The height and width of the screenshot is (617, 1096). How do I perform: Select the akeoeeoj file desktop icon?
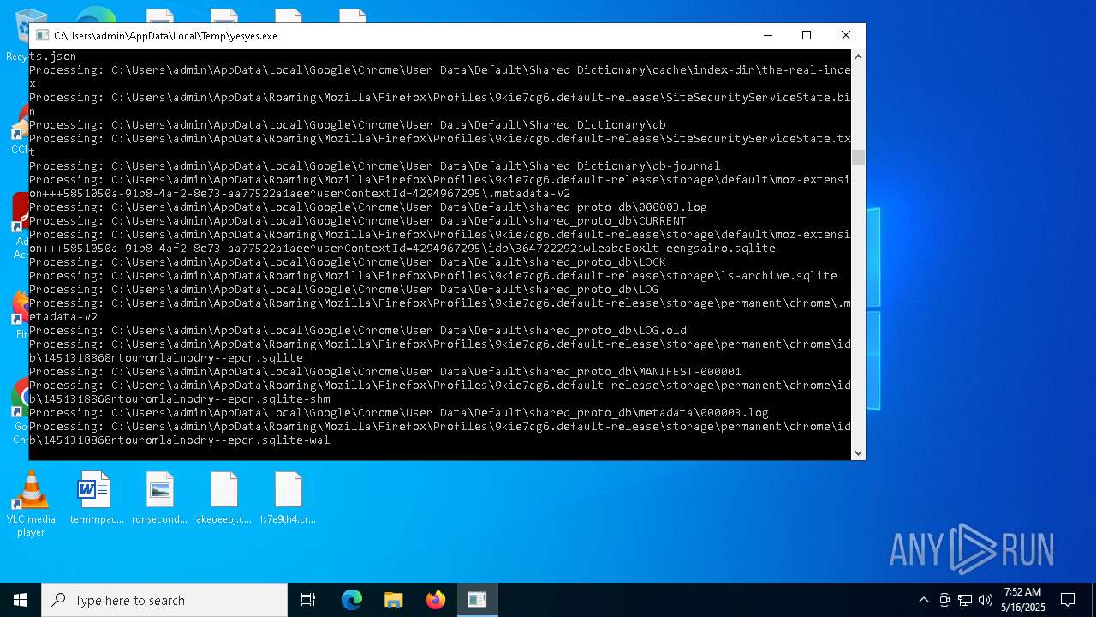(x=223, y=498)
